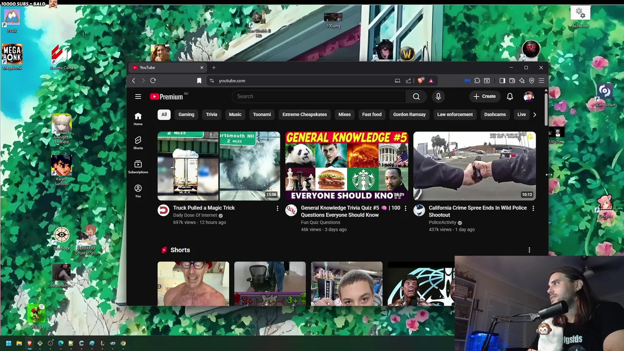The width and height of the screenshot is (624, 351).
Task: Select the Mixes filter chip
Action: tap(345, 115)
